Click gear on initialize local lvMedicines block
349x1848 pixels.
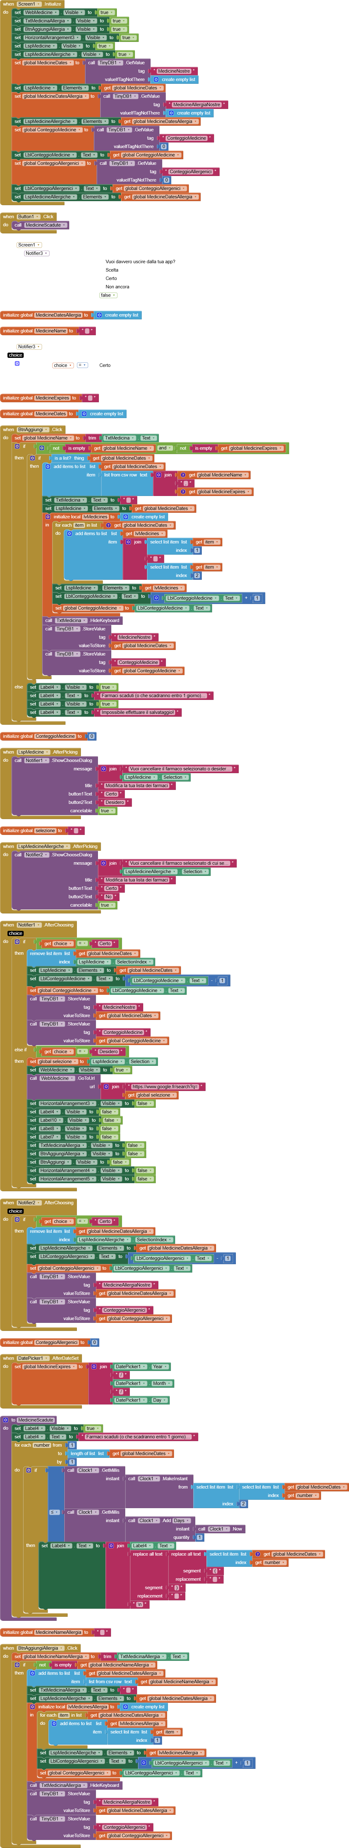pos(48,516)
